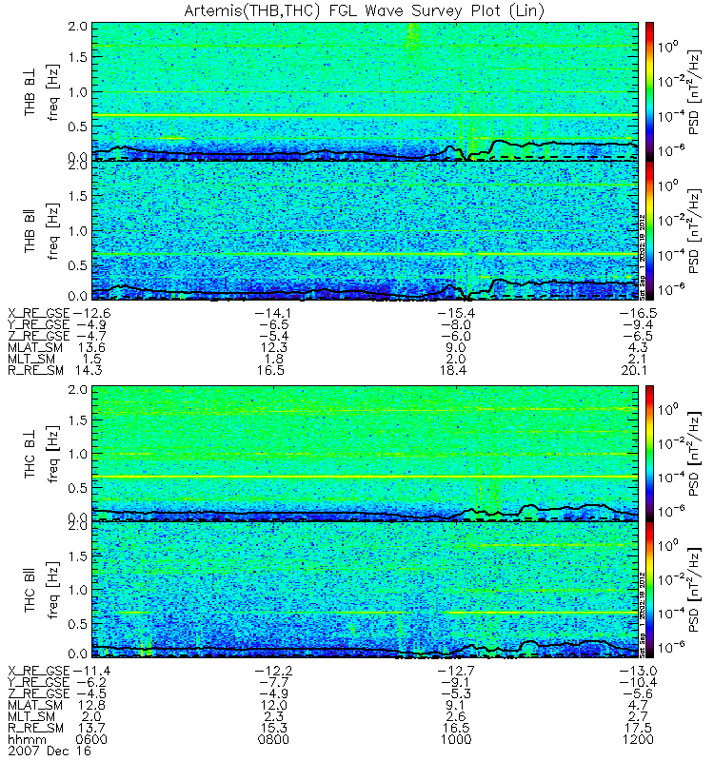Image resolution: width=714 pixels, height=761 pixels.
Task: Click the 1200 time tick label
Action: (x=638, y=740)
